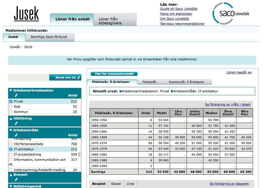The height and width of the screenshot is (188, 263).
Task: Switch to the Stapel chart tab
Action: pos(116,184)
